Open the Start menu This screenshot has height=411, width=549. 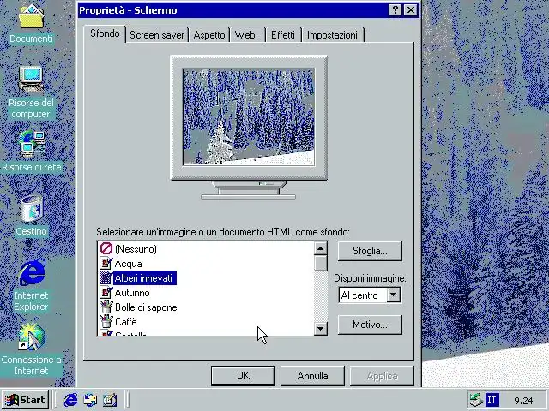click(x=25, y=400)
